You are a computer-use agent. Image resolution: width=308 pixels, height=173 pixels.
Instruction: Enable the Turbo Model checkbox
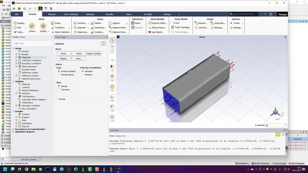pos(172,23)
